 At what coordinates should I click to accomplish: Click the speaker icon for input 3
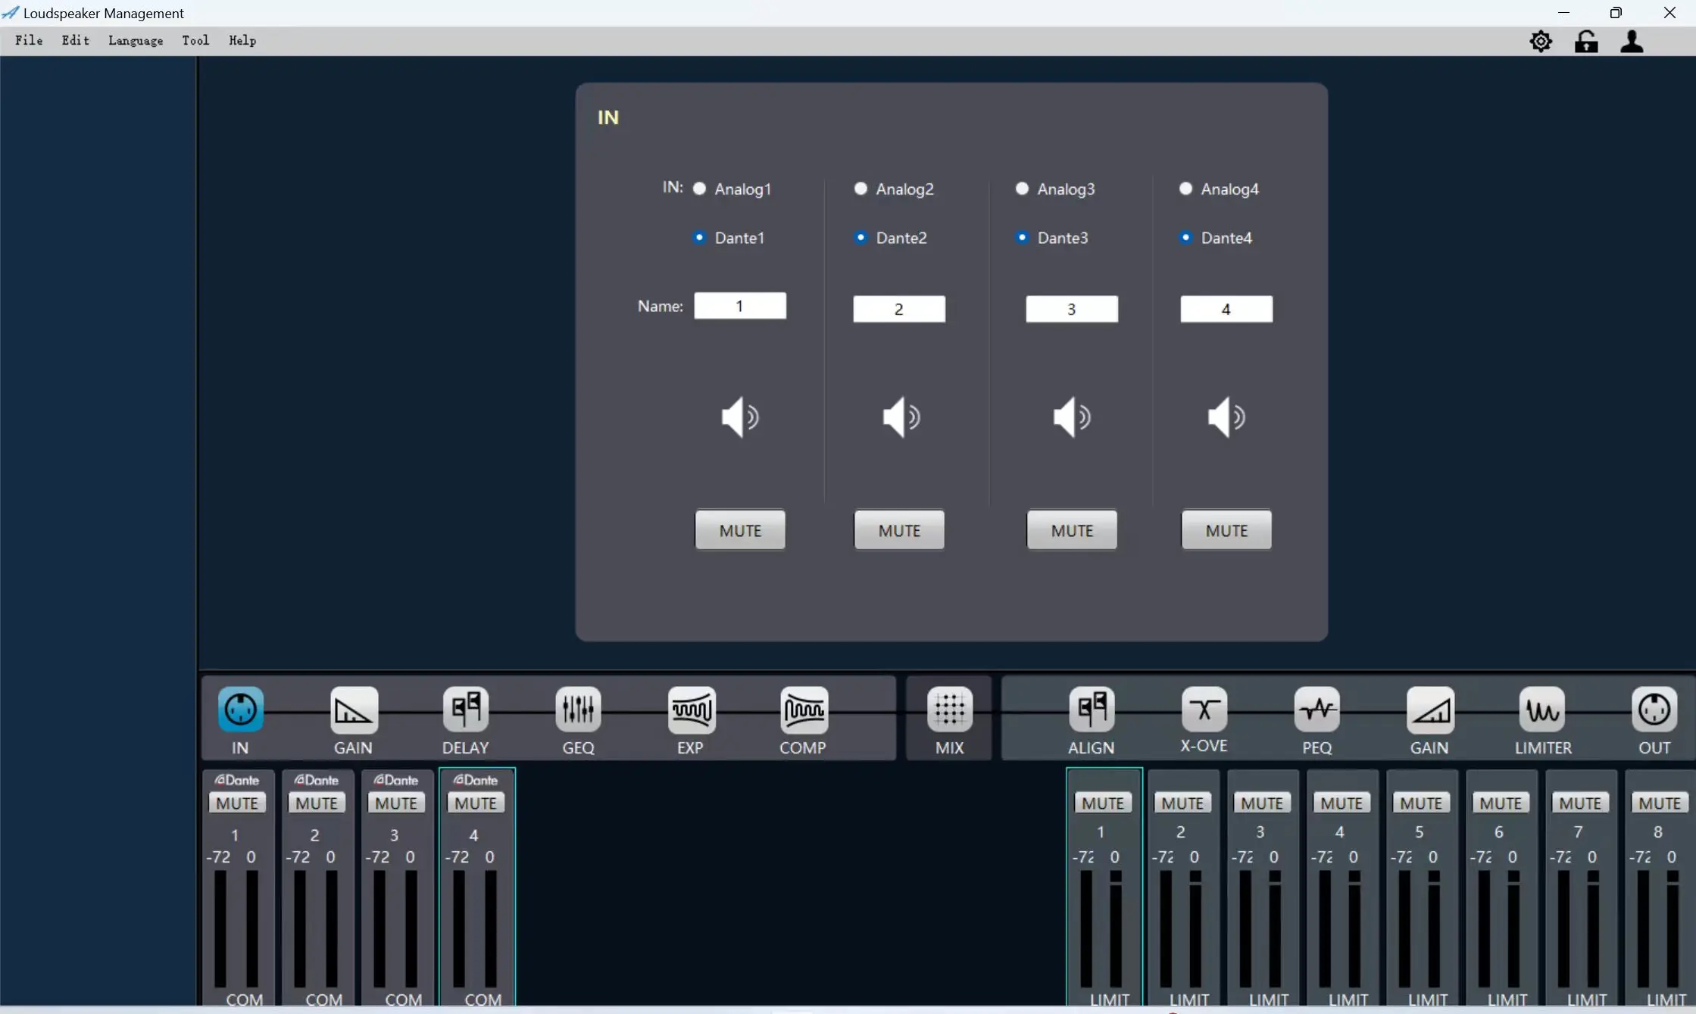pos(1072,417)
